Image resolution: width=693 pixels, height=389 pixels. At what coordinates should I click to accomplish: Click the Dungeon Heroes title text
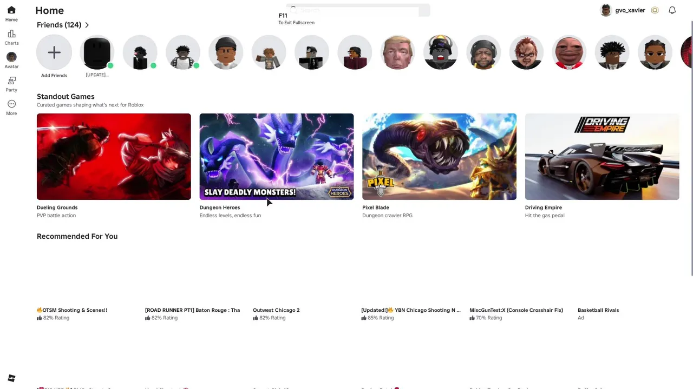click(220, 207)
